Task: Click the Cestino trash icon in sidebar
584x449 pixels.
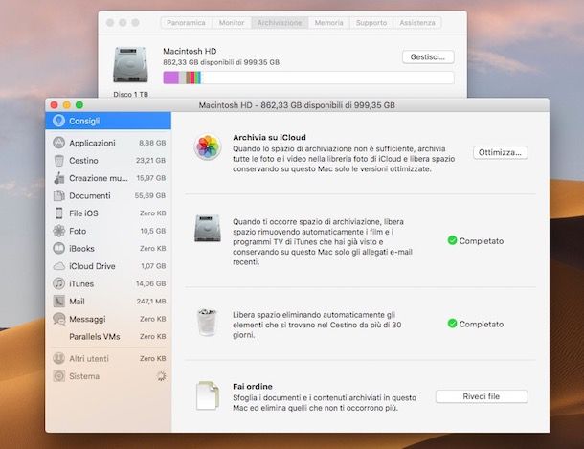Action: [x=58, y=161]
